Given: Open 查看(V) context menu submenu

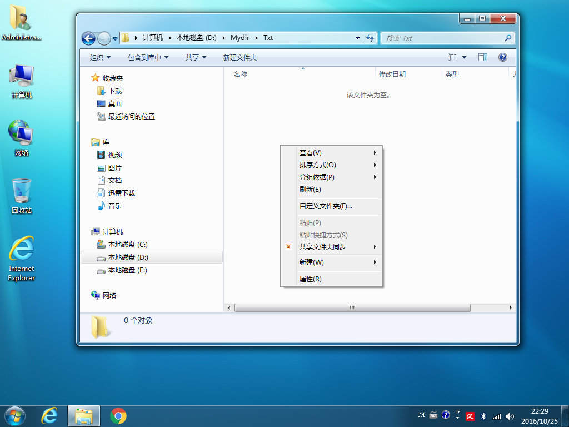Looking at the screenshot, I should (331, 153).
